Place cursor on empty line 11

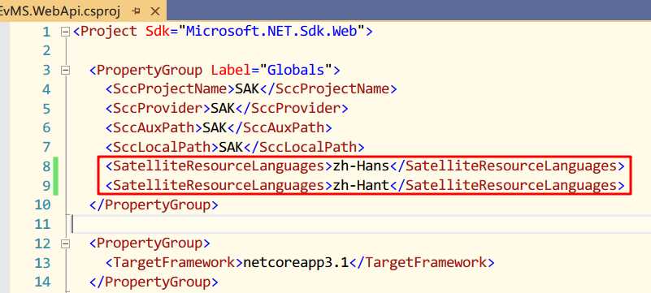[x=357, y=224]
